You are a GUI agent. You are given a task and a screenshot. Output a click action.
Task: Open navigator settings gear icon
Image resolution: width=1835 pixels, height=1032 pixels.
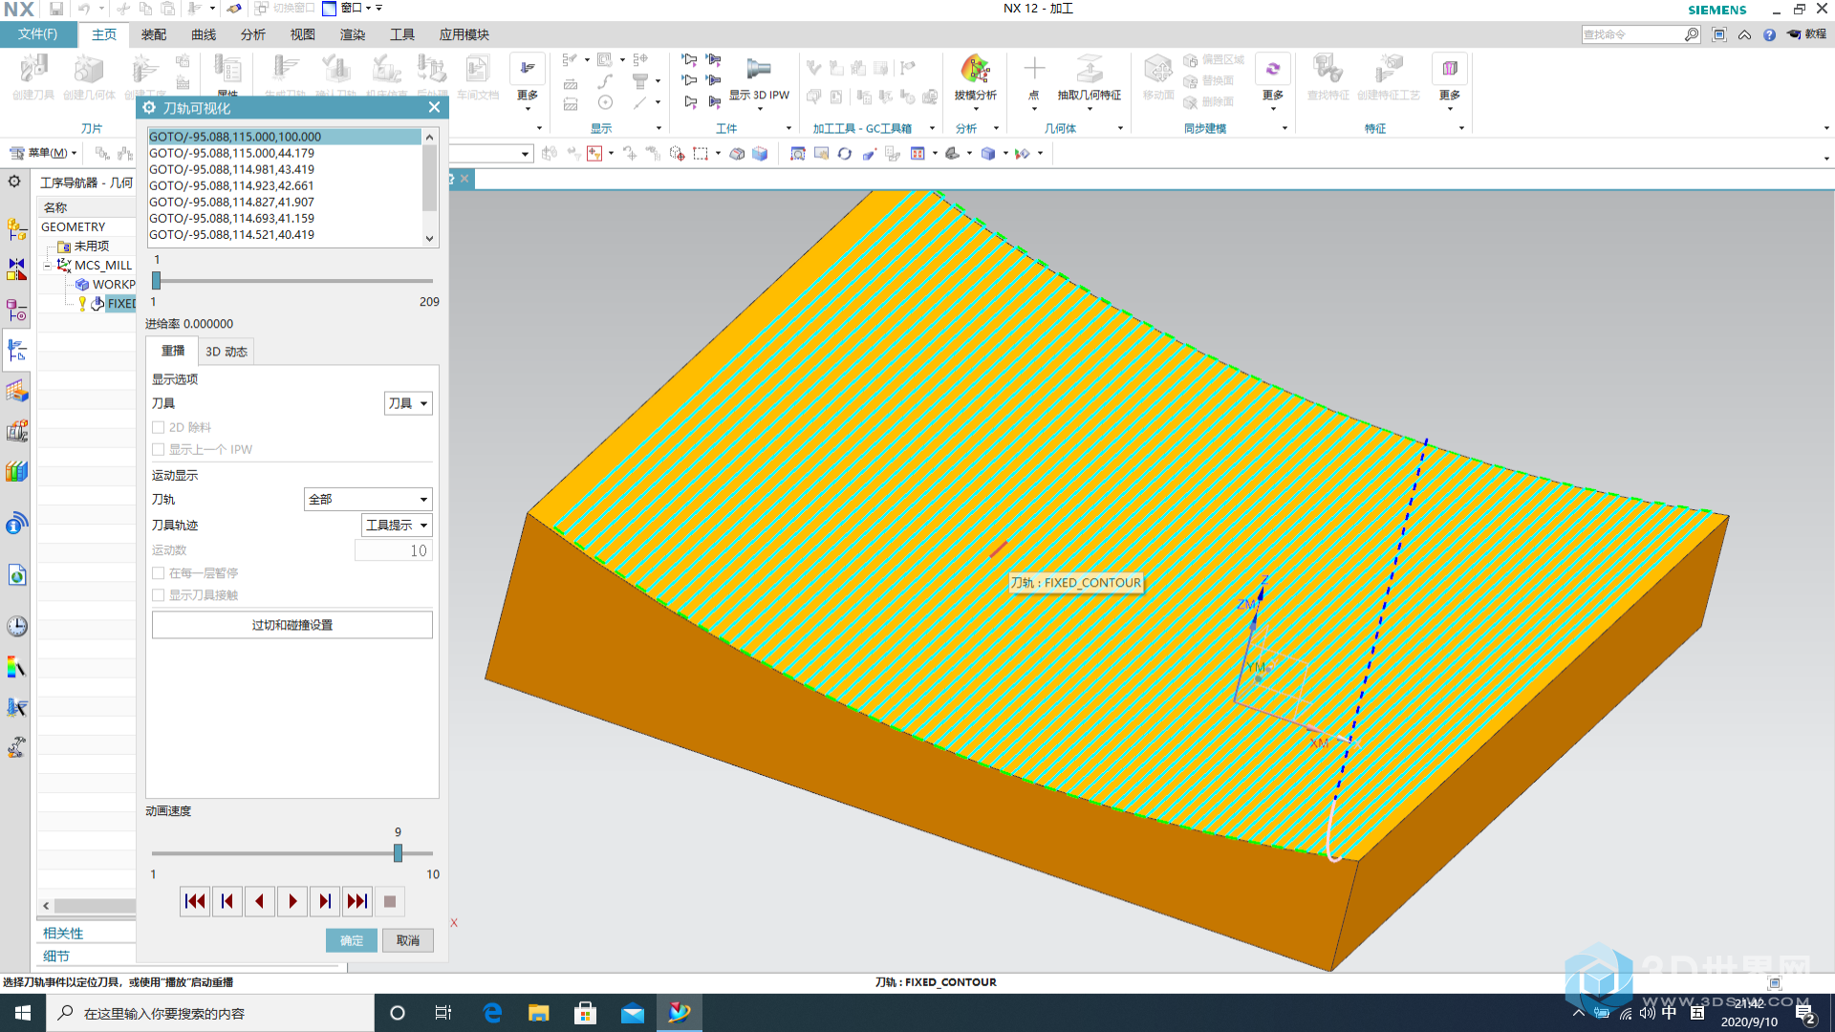(14, 181)
